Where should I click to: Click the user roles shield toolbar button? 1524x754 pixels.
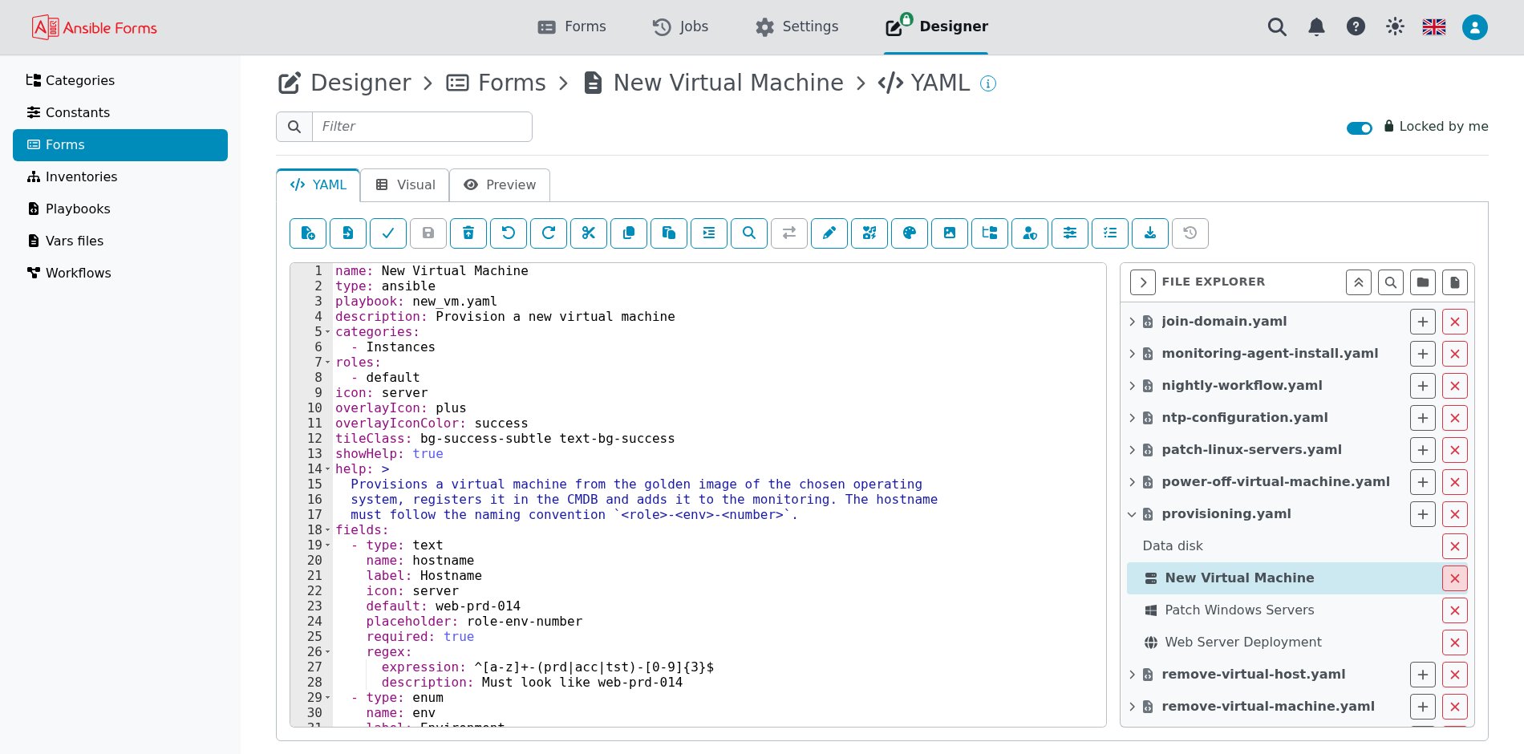[x=1030, y=233]
